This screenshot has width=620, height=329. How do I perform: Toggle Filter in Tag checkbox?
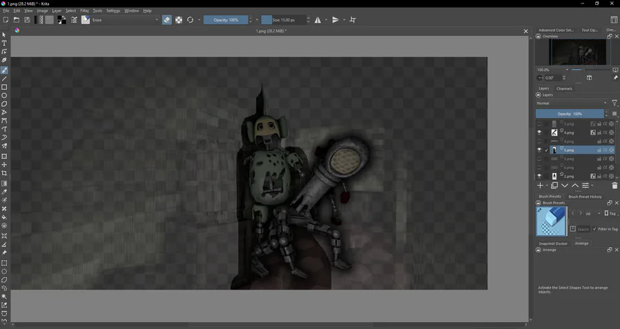coord(595,229)
